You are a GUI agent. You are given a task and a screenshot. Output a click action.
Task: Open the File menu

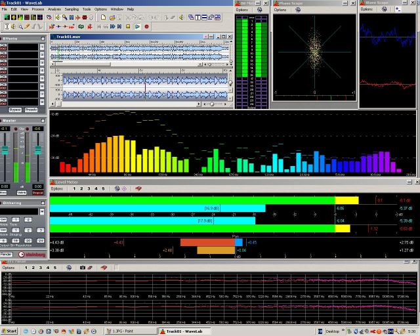click(5, 9)
